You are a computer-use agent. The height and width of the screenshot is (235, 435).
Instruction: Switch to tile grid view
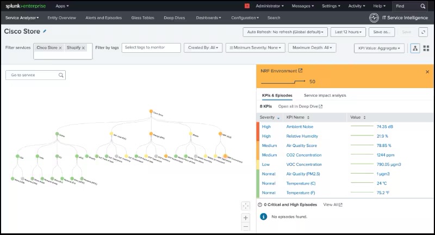(x=426, y=48)
